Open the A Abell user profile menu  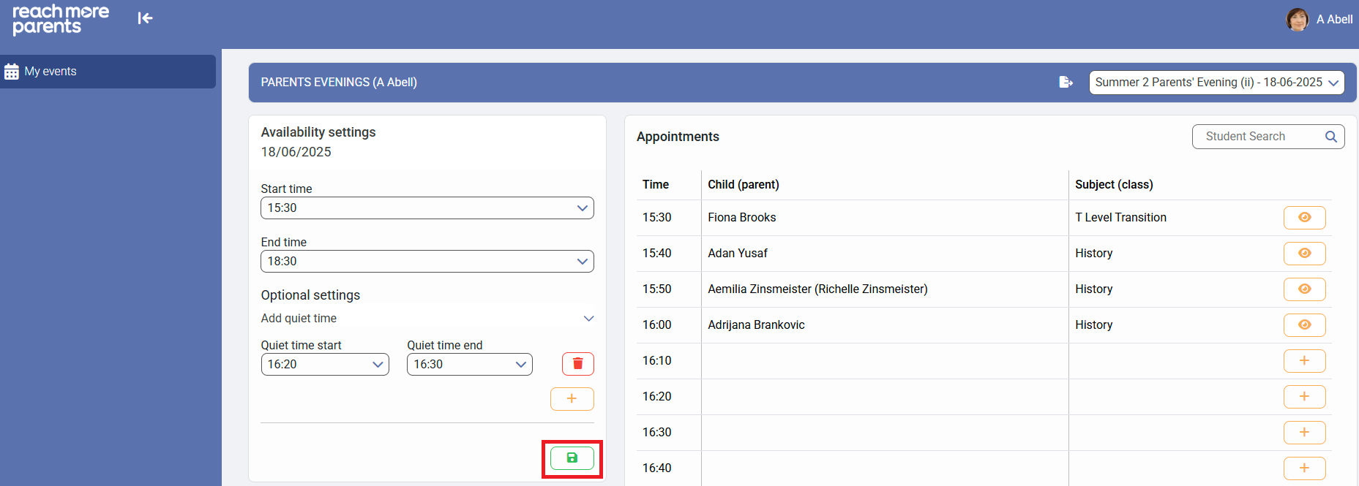1319,20
